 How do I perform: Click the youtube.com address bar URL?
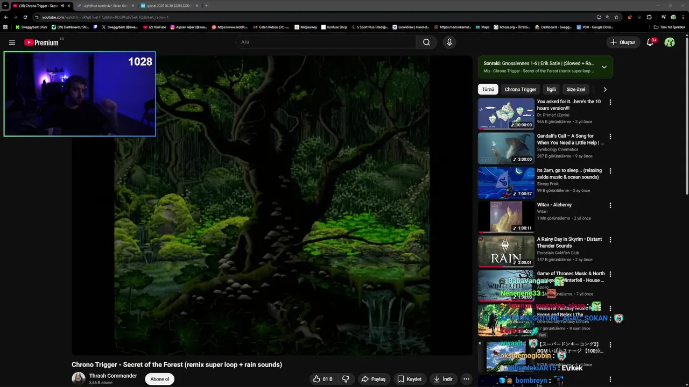(x=105, y=17)
